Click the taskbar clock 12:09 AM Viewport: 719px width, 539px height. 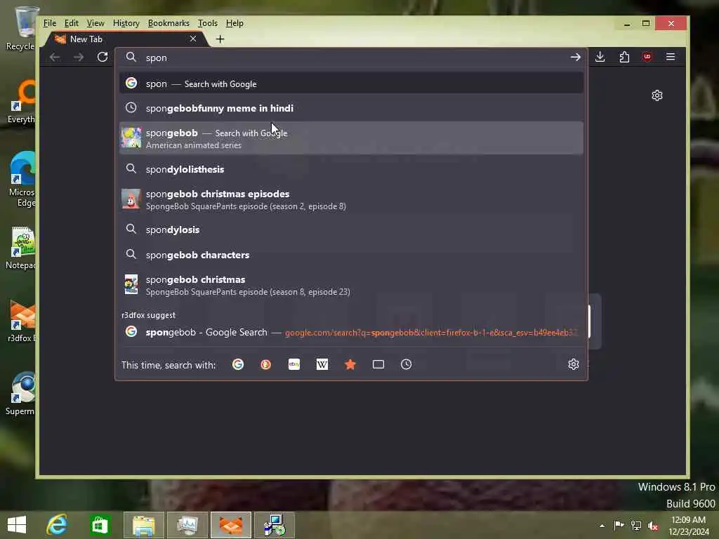689,525
